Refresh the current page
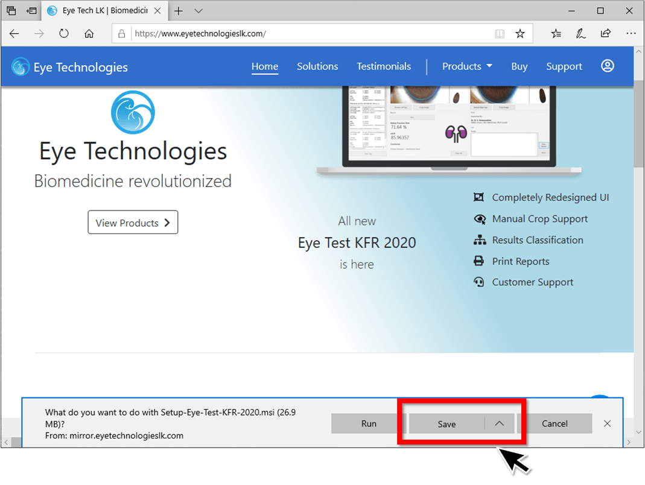Viewport: 645px width, 485px height. point(64,33)
